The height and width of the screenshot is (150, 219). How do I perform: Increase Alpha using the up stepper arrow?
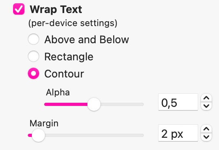click(x=206, y=98)
